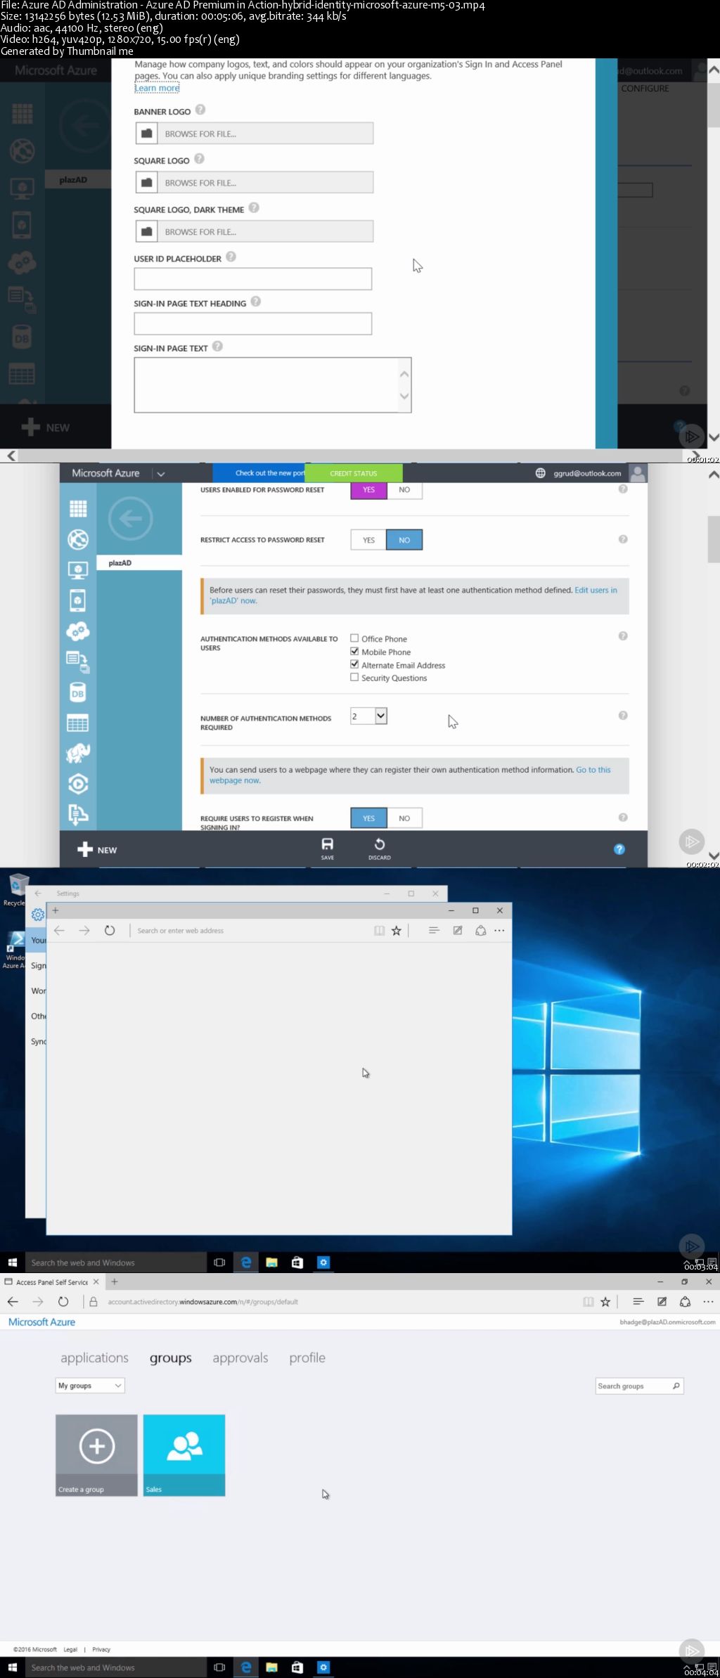
Task: Switch to the groups tab
Action: tap(171, 1358)
